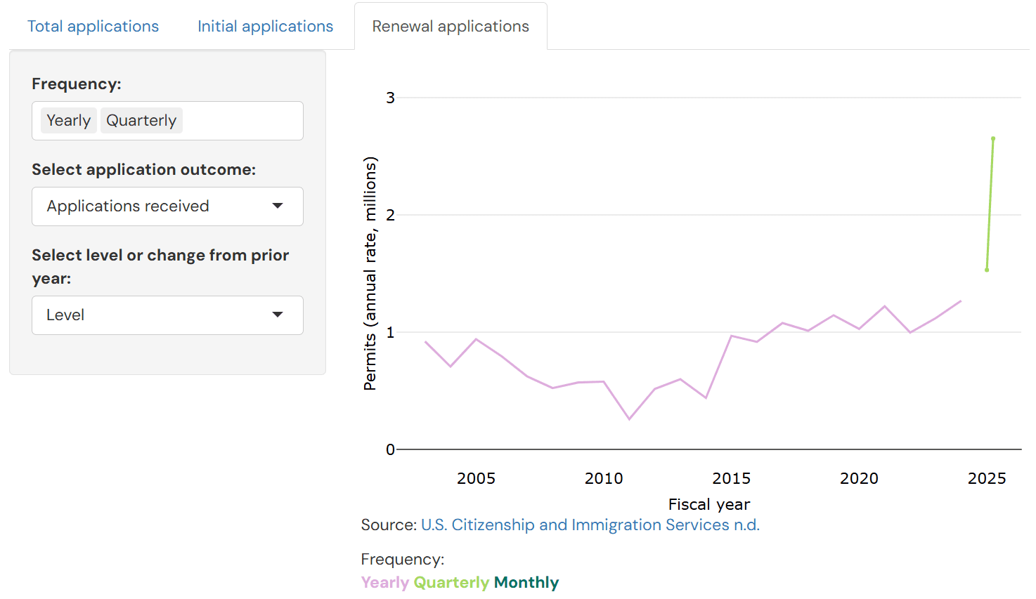Click the Level dropdown chevron

(278, 315)
